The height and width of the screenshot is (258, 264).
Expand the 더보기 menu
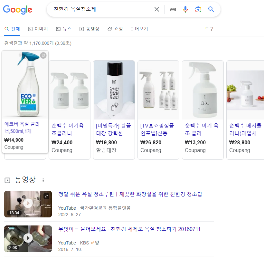click(x=139, y=29)
